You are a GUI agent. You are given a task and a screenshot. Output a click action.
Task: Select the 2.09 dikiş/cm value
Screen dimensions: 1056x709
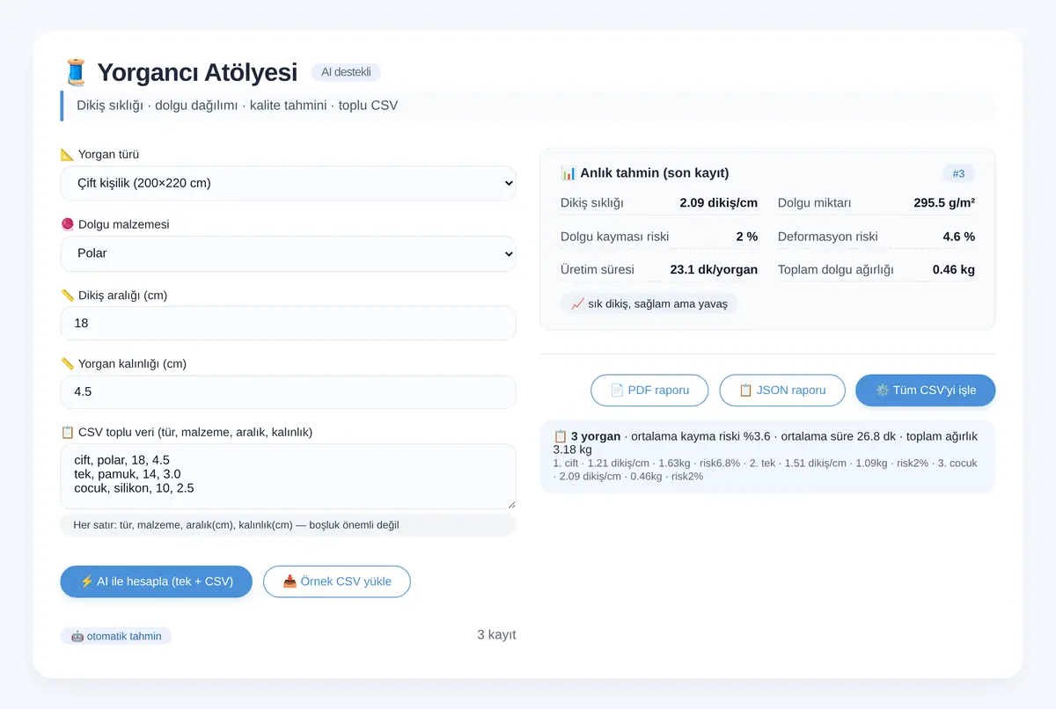click(718, 203)
